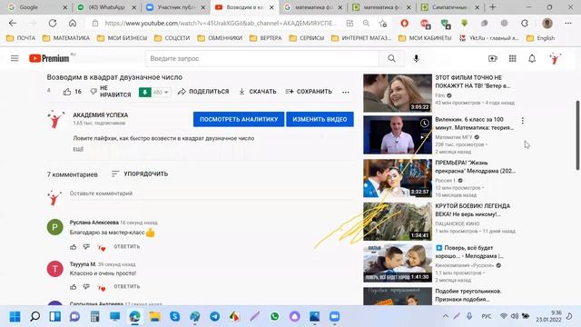Open the Виленкин 6 класс video thumbnail
The height and width of the screenshot is (327, 581).
(398, 134)
